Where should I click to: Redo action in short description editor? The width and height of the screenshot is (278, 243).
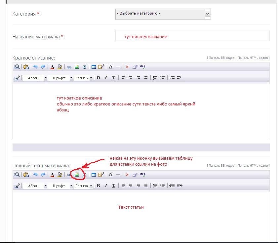(x=43, y=67)
